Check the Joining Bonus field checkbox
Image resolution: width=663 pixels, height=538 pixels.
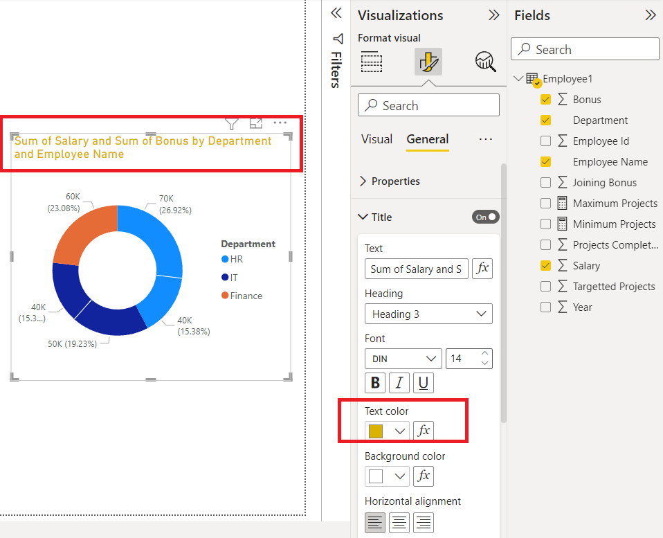click(545, 182)
